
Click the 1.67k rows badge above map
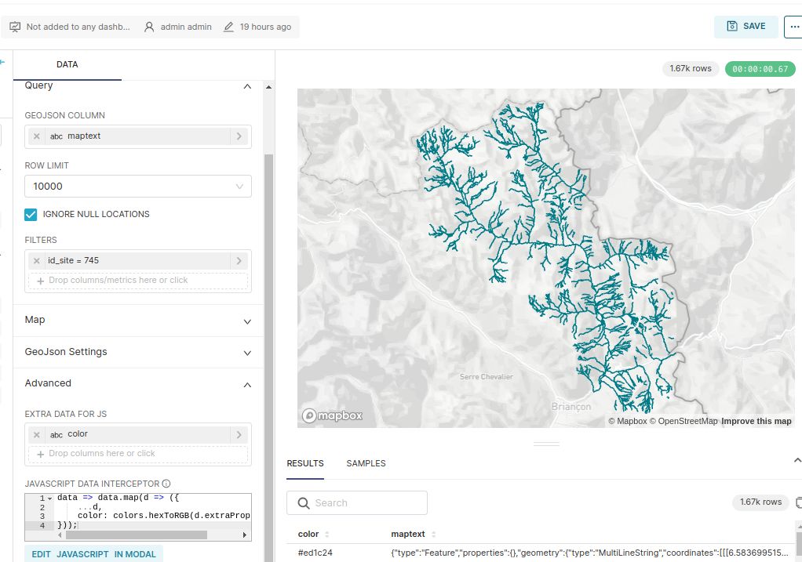coord(691,68)
